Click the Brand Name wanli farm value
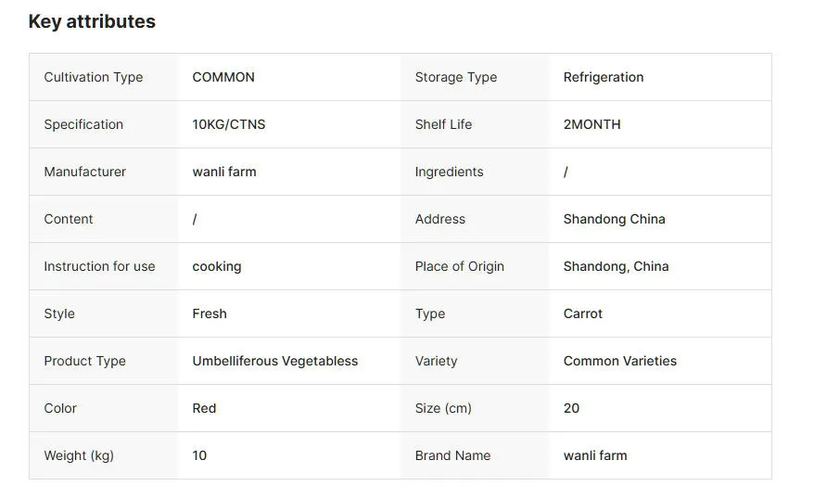The image size is (814, 499). point(595,455)
